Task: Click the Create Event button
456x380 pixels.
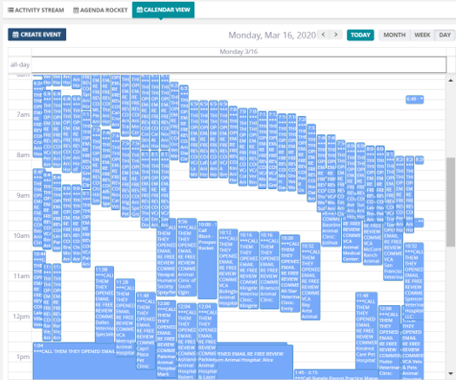Action: coord(37,35)
